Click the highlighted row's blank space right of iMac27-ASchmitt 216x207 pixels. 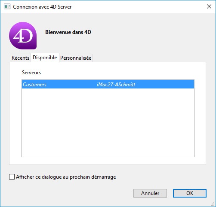[x=165, y=84]
